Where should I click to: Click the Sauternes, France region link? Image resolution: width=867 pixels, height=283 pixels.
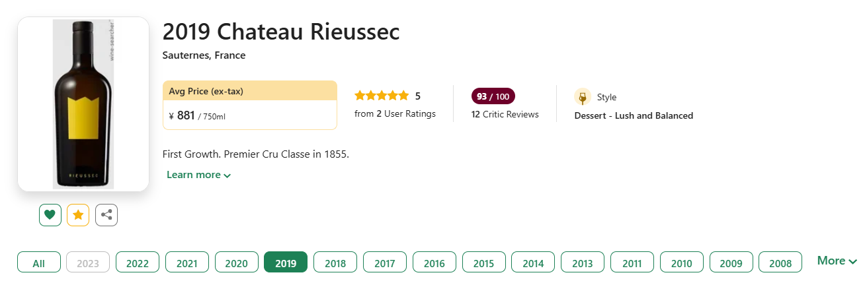[204, 55]
